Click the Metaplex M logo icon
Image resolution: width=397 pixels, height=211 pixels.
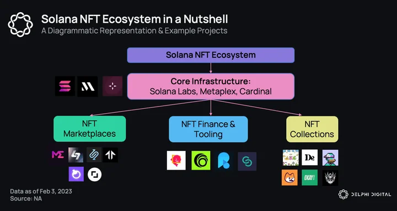point(88,87)
